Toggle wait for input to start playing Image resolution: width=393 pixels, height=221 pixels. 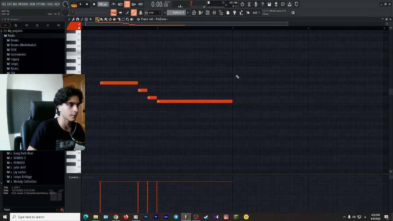[120, 4]
